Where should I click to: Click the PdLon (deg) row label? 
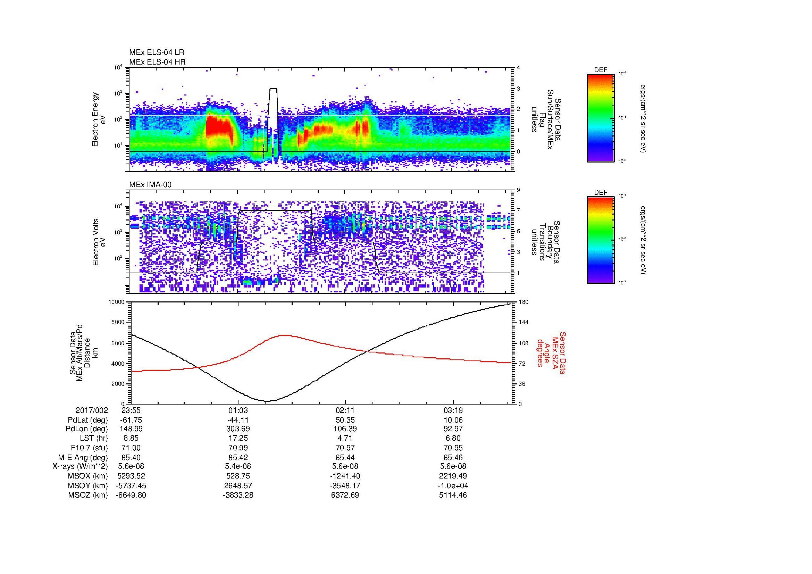pyautogui.click(x=87, y=429)
